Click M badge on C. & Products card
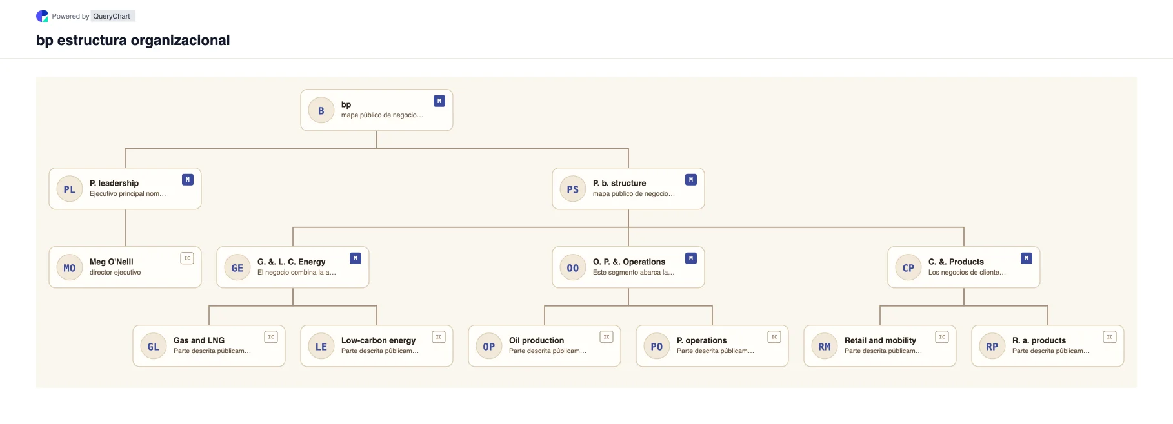Viewport: 1173px width, 424px height. 1027,258
